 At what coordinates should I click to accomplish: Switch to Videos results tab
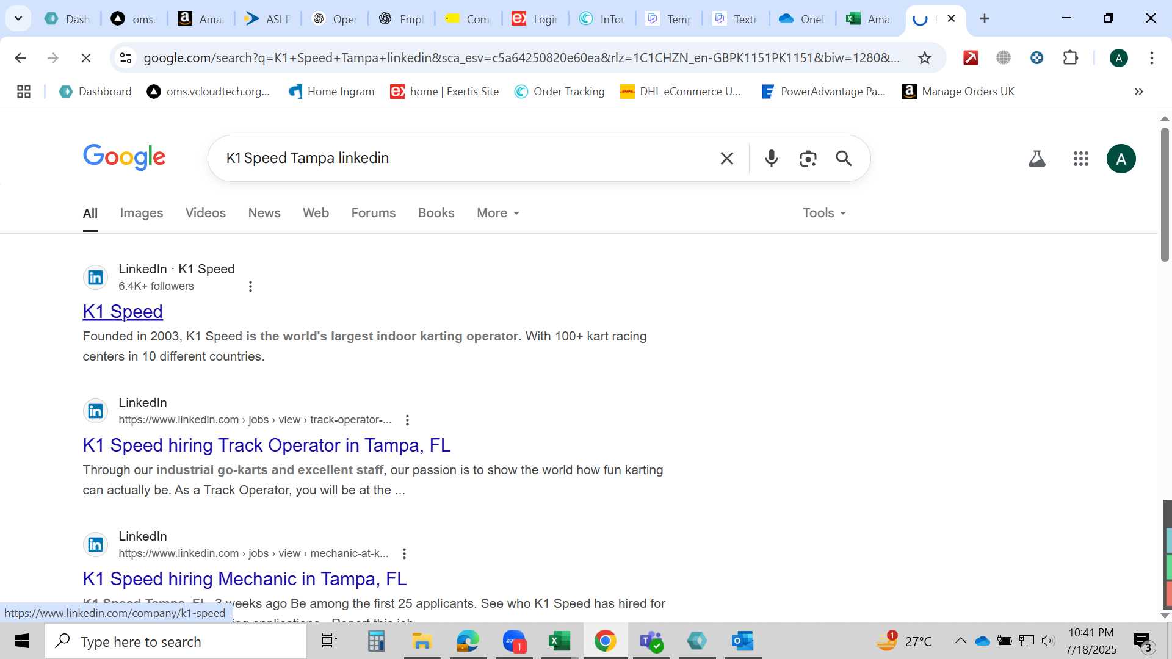[x=206, y=213]
